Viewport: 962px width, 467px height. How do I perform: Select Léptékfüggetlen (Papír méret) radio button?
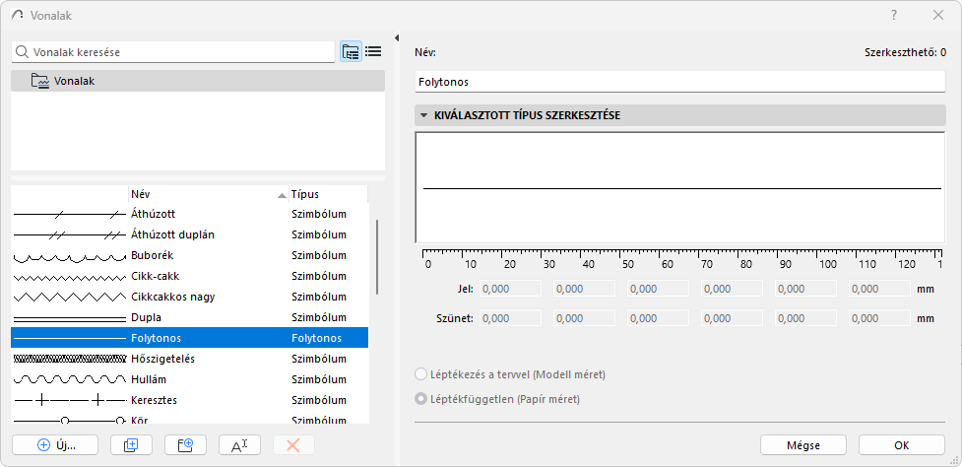(420, 399)
